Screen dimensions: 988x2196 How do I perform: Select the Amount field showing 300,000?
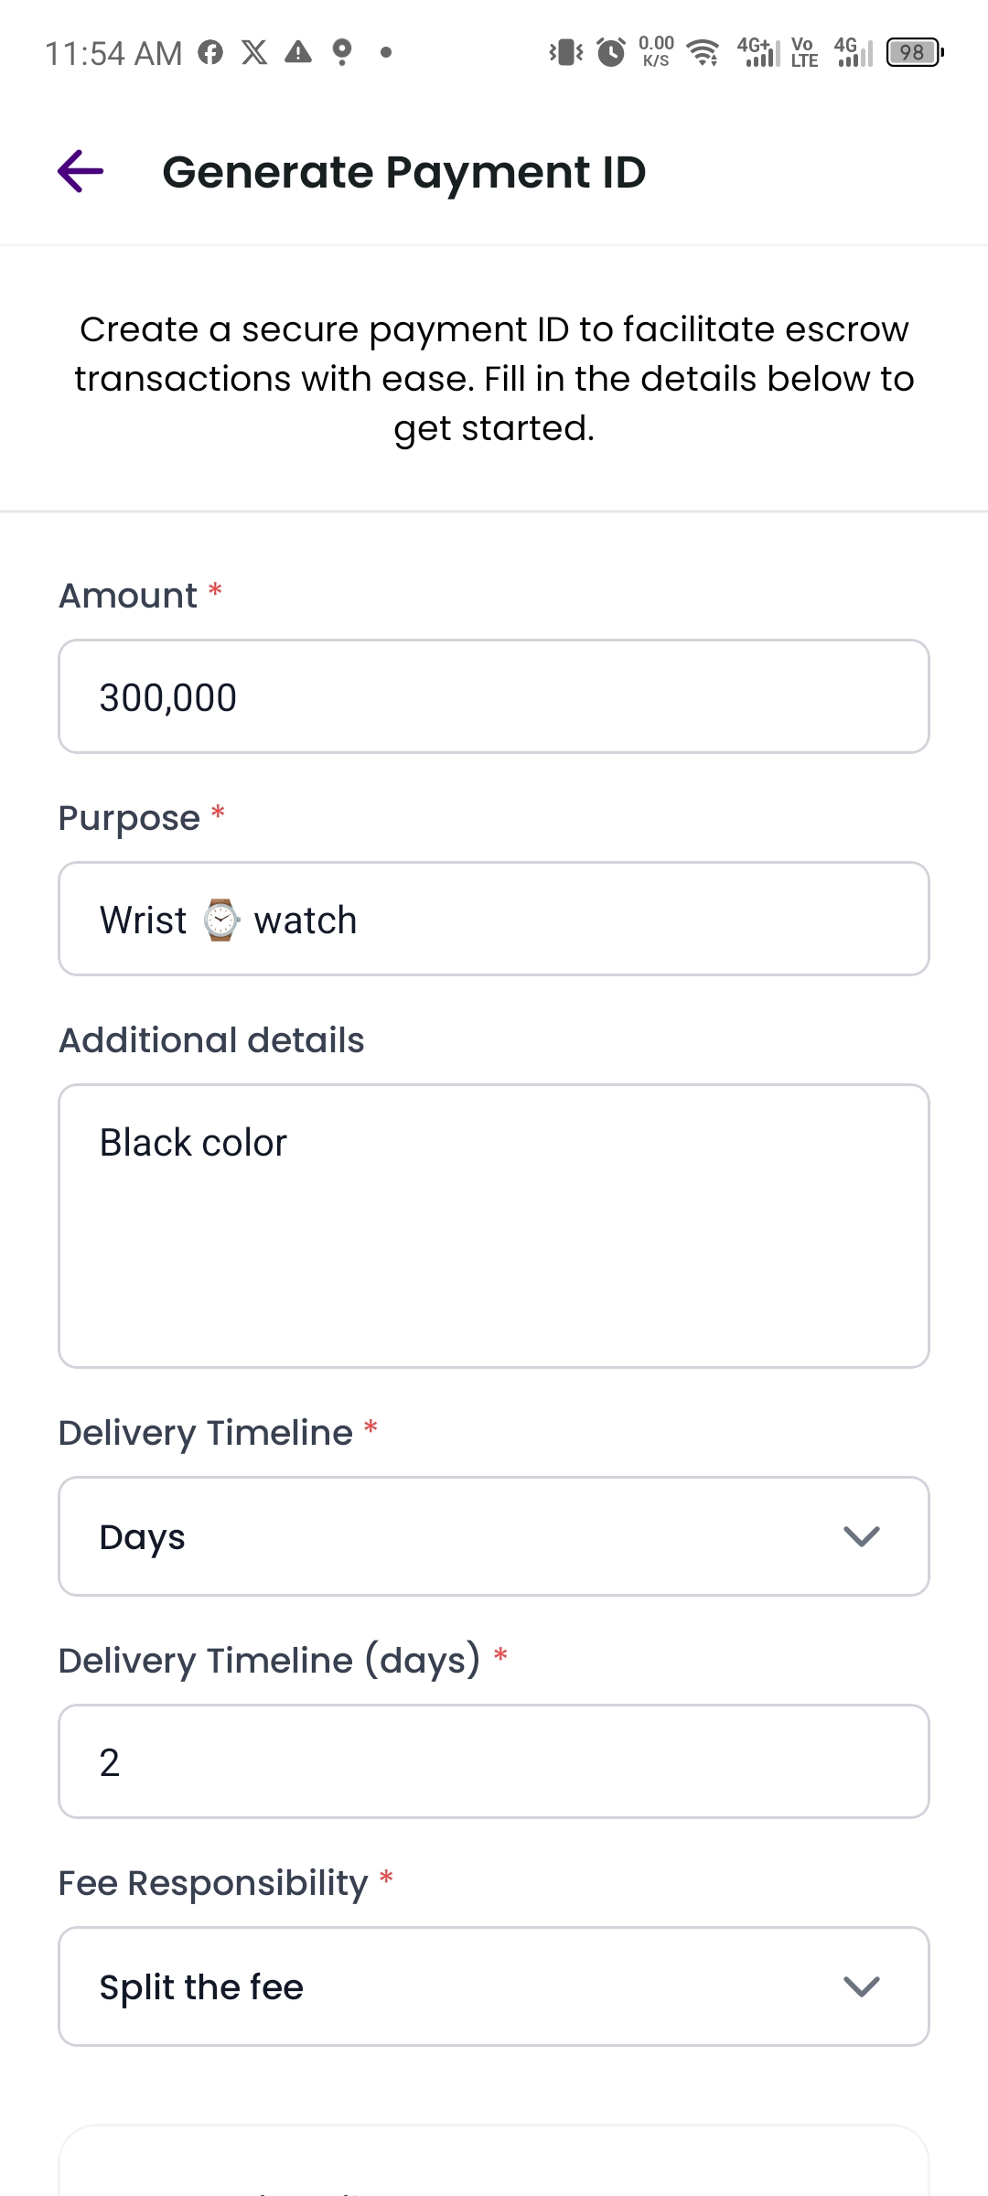coord(494,696)
